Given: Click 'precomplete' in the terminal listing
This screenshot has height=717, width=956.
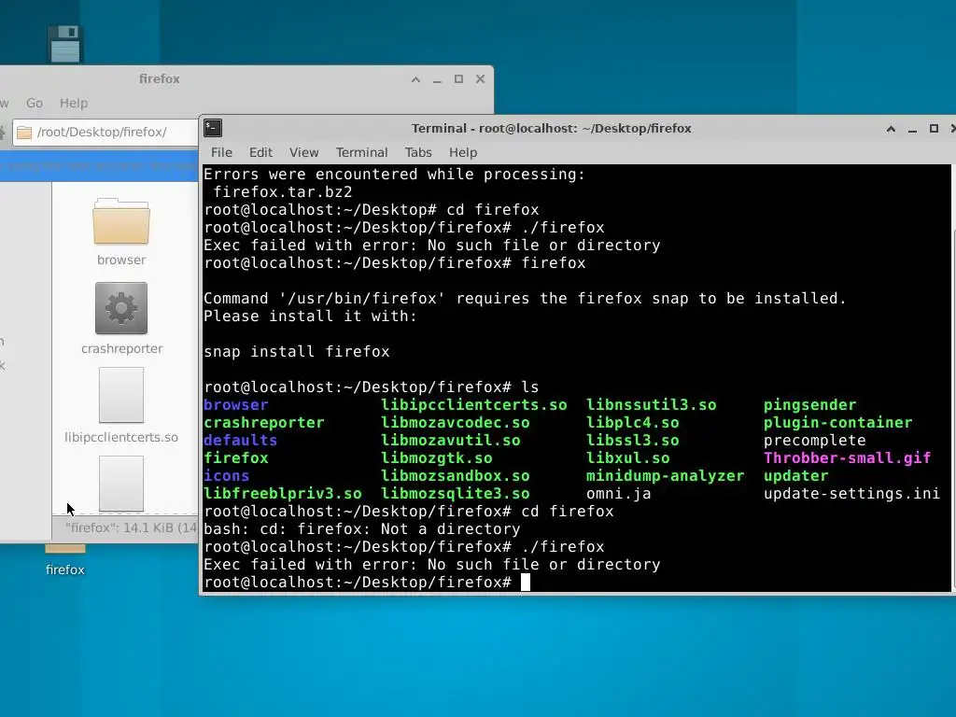Looking at the screenshot, I should [814, 441].
